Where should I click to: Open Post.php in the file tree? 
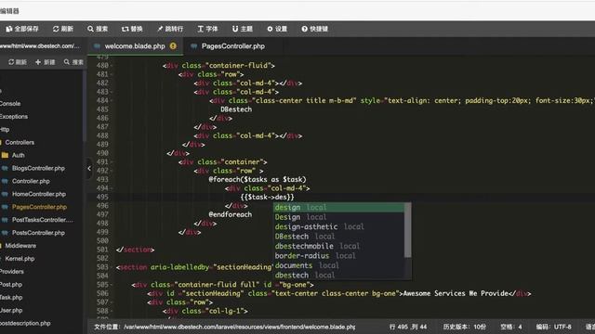11,285
